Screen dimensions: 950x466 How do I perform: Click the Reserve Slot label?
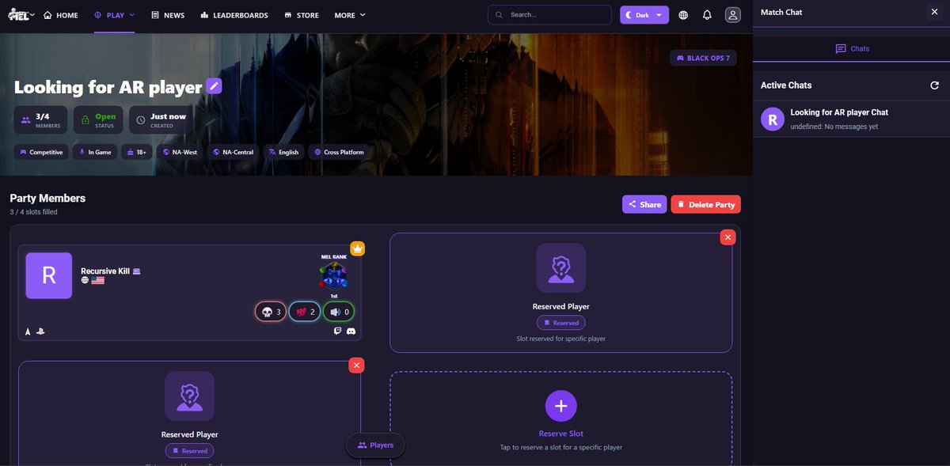(x=560, y=434)
